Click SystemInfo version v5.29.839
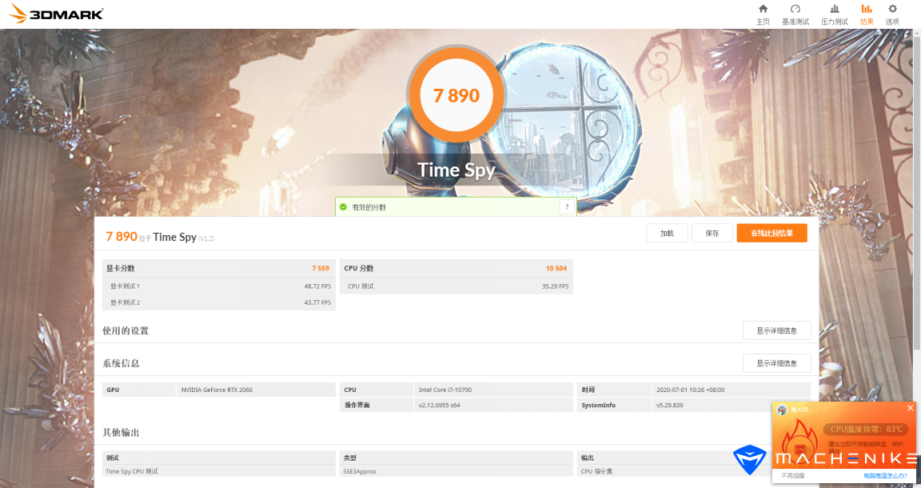The width and height of the screenshot is (921, 488). (x=670, y=405)
